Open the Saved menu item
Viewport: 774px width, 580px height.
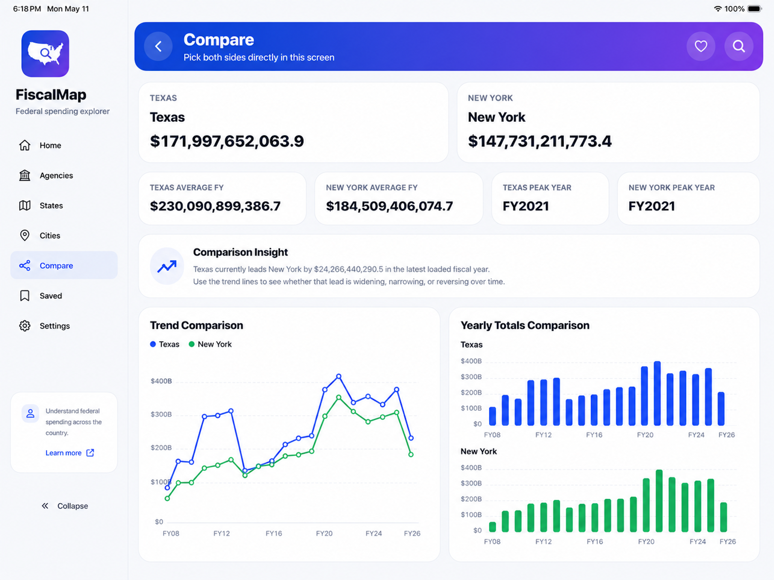point(64,296)
